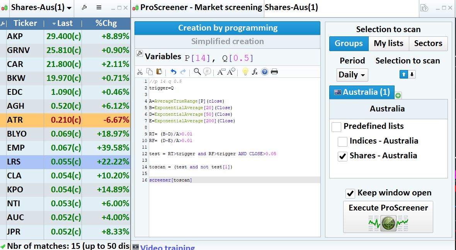Increase editor font size
456x250 pixels.
pos(231,72)
